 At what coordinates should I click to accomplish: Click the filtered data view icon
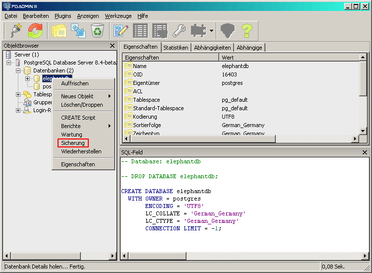click(160, 31)
